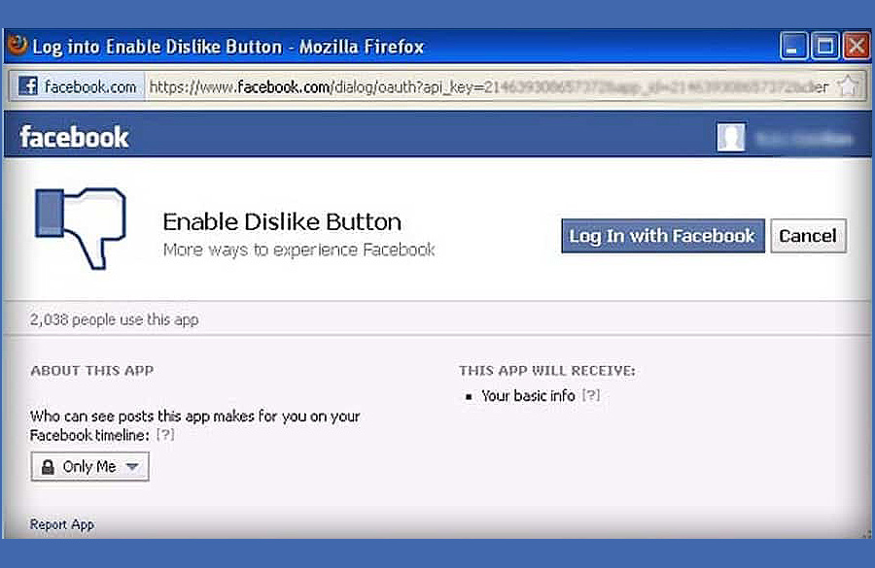The height and width of the screenshot is (568, 875).
Task: Open the Only Me audience dropdown
Action: (88, 466)
